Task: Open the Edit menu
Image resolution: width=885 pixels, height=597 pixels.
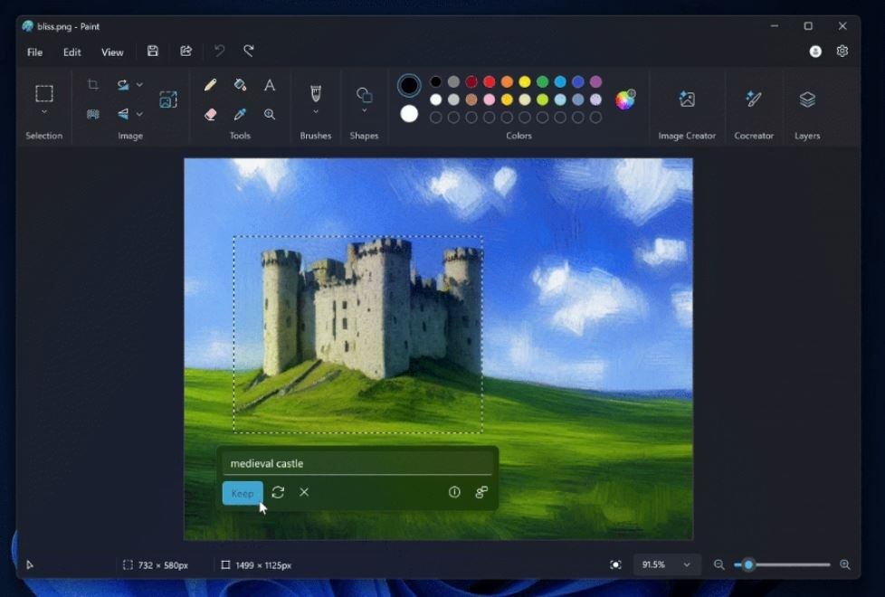Action: [71, 52]
